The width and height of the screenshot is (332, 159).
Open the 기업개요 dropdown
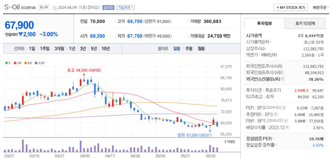point(125,7)
